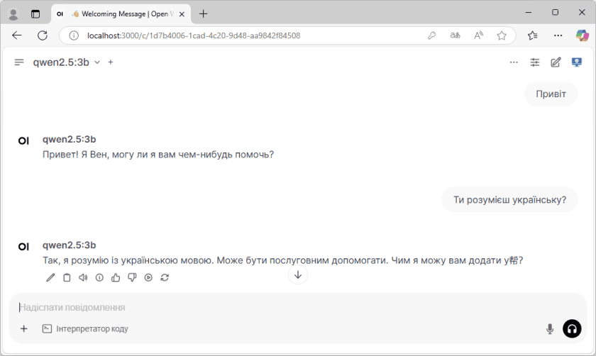This screenshot has height=356, width=596.
Task: Show generation info for last response
Action: click(99, 277)
